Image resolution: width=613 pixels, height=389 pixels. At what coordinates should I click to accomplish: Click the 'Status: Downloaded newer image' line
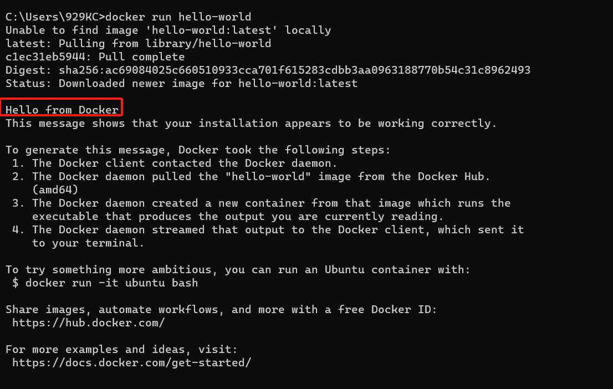click(x=181, y=83)
